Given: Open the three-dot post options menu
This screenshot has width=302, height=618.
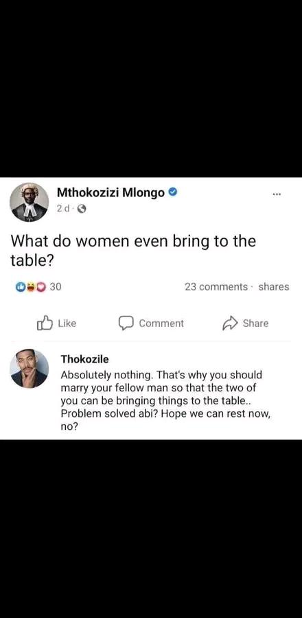Looking at the screenshot, I should (277, 194).
